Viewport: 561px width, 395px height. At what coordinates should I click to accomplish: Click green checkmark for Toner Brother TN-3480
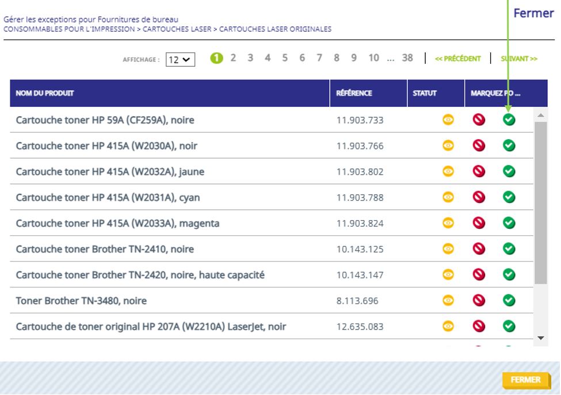pyautogui.click(x=509, y=300)
